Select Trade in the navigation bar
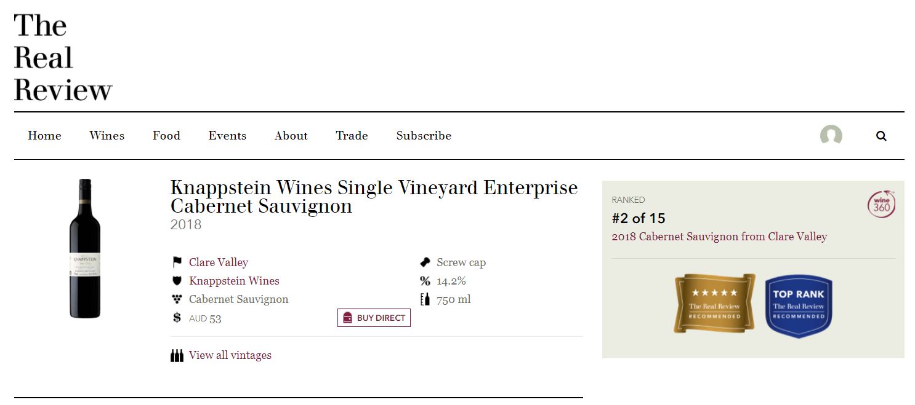Image resolution: width=915 pixels, height=405 pixels. (352, 136)
